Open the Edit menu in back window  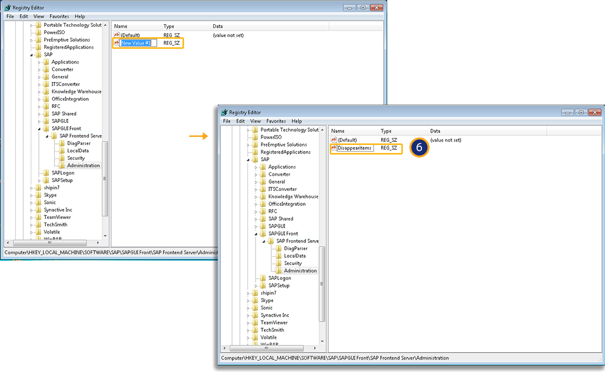point(24,17)
